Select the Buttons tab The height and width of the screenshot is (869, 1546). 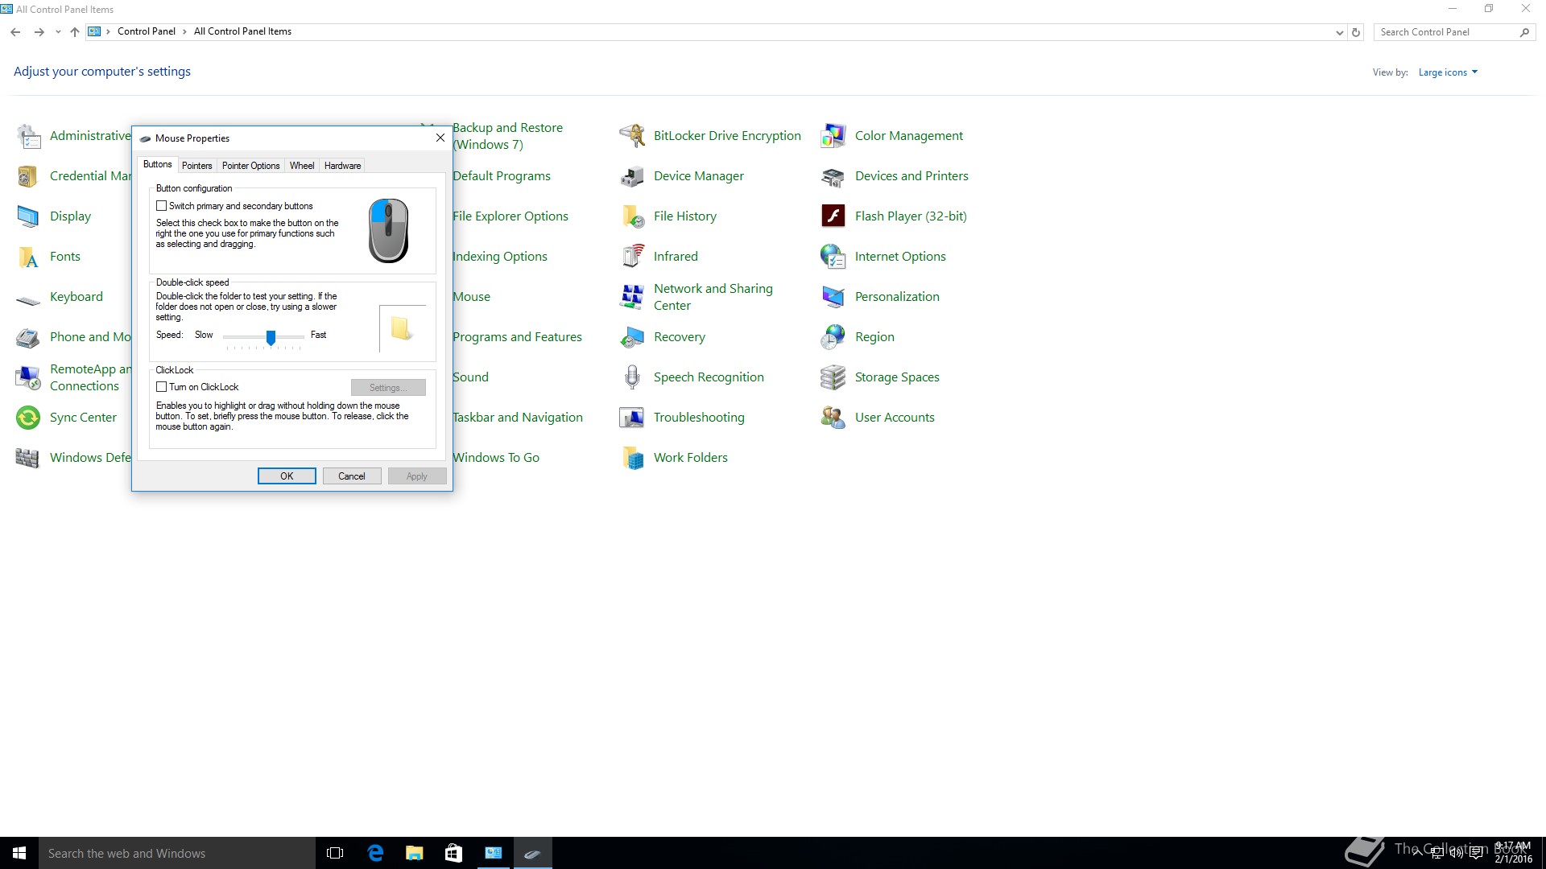point(157,164)
